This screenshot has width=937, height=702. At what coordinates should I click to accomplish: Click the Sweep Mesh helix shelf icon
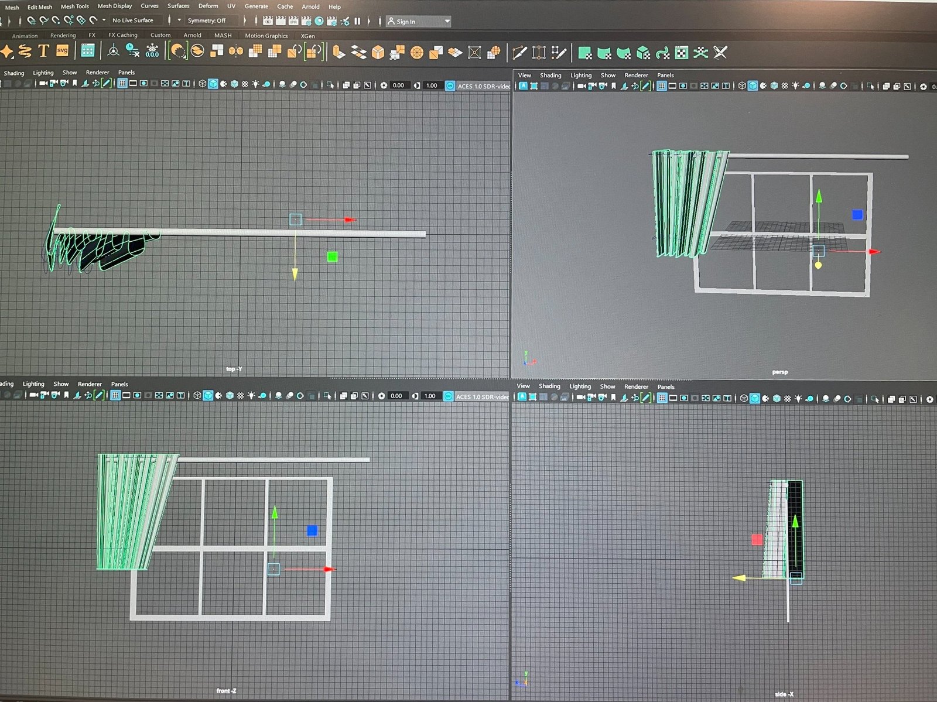[x=25, y=52]
